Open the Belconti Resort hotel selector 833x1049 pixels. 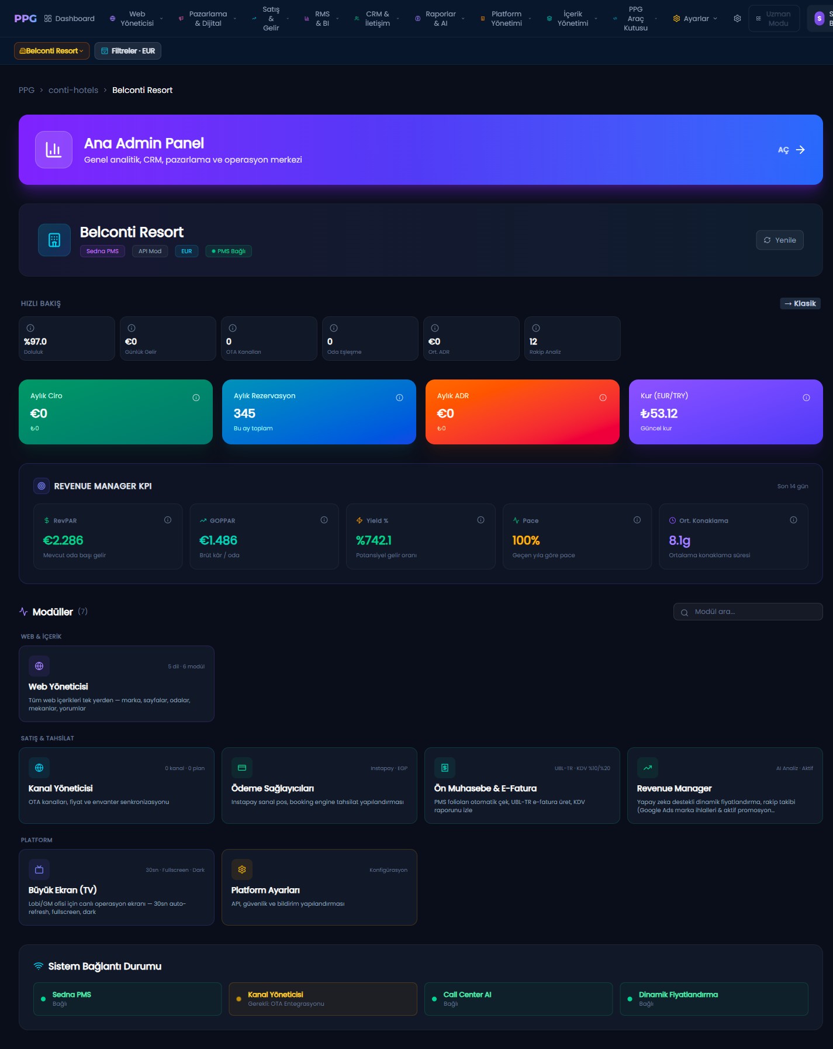[52, 51]
